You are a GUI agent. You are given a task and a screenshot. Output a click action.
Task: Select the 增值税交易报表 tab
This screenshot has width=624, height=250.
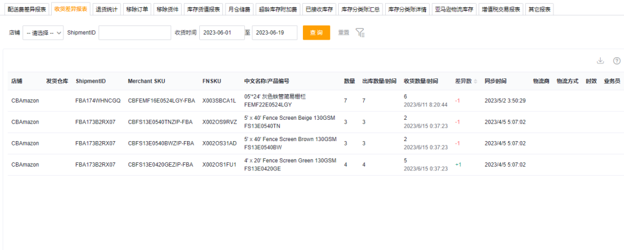[x=500, y=9]
